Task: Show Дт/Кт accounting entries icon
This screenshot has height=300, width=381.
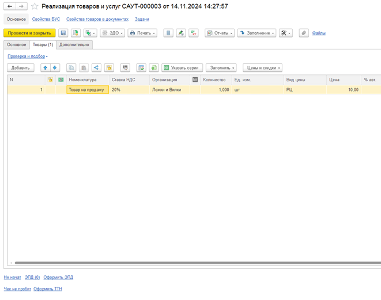Action: 194,33
